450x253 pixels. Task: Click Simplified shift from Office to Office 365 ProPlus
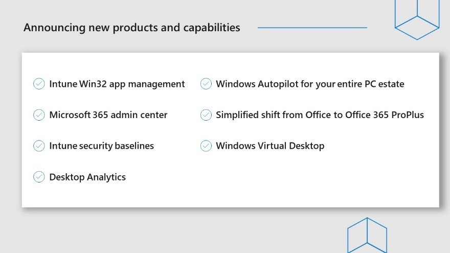pos(320,115)
